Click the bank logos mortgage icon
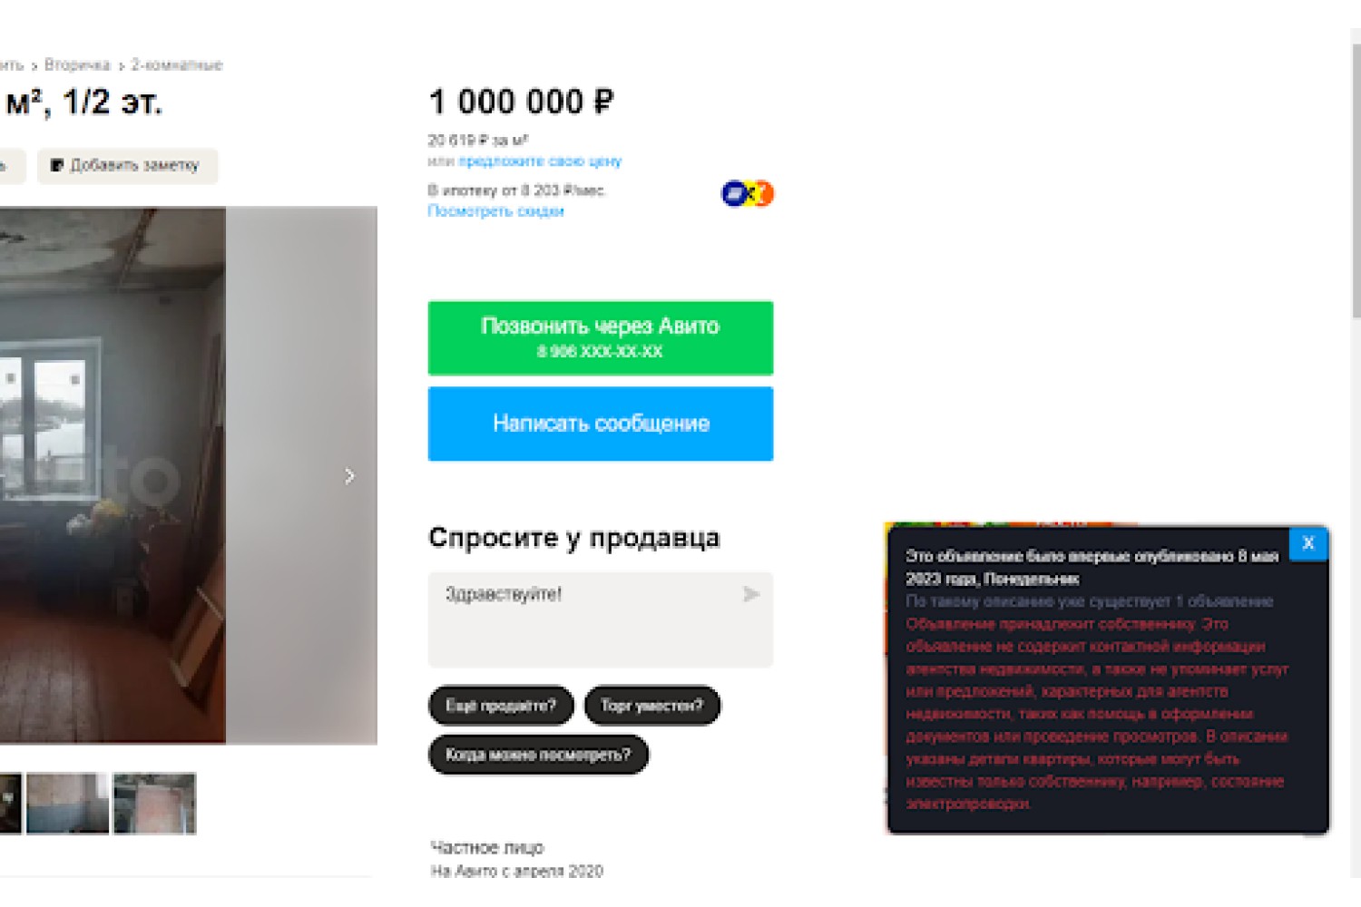Image resolution: width=1361 pixels, height=907 pixels. 748,193
